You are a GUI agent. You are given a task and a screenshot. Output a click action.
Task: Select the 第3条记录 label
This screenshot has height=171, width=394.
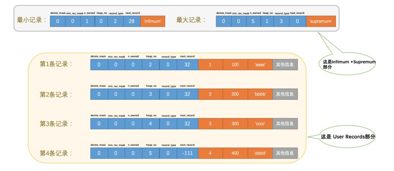click(56, 124)
